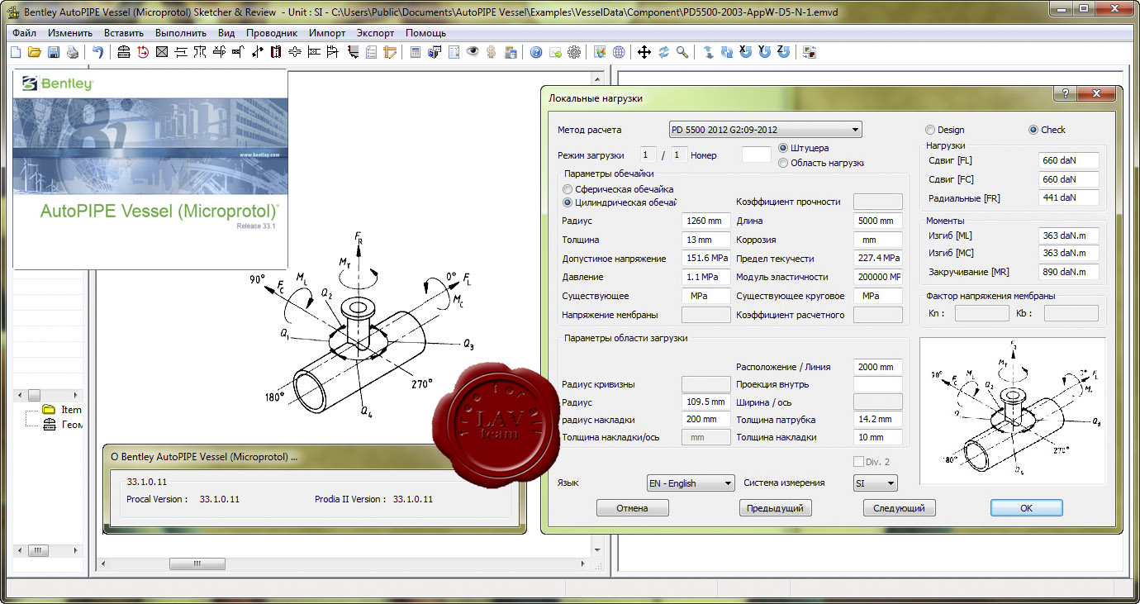Image resolution: width=1140 pixels, height=604 pixels.
Task: Open the Проводник menu
Action: coord(271,33)
